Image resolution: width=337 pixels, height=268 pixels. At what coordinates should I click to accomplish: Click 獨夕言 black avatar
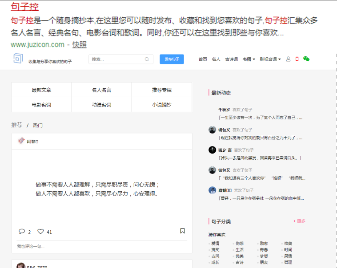coord(212,150)
